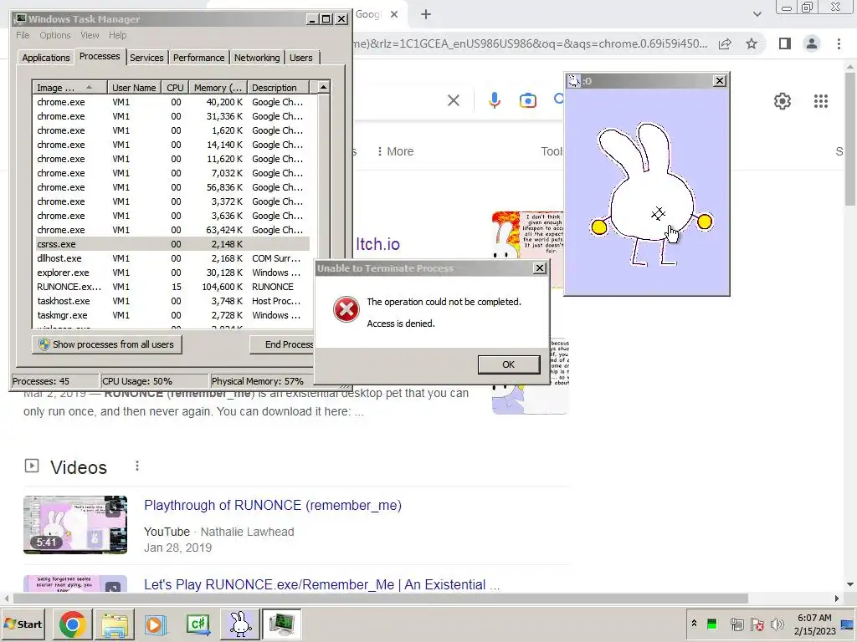Switch to the Performance tab
Viewport: 857px width, 642px height.
(x=198, y=58)
